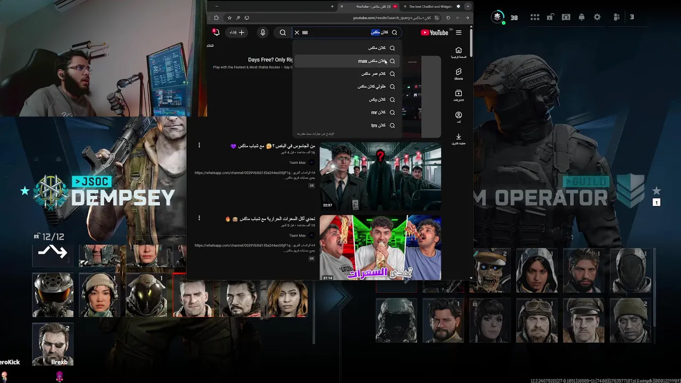
Task: Select the glowing-eyed masked operator portrait
Action: [146, 295]
